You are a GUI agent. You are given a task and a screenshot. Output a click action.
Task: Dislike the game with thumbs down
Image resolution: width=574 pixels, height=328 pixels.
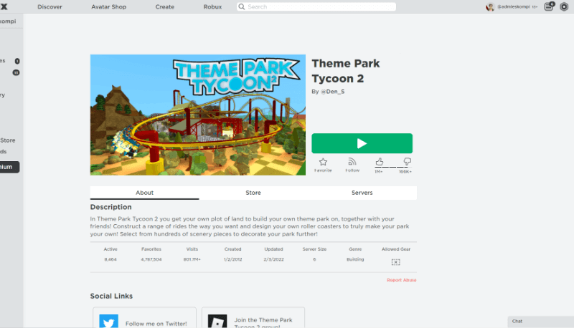(x=407, y=161)
